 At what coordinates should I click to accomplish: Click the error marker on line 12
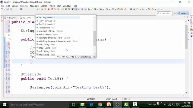coord(5,61)
